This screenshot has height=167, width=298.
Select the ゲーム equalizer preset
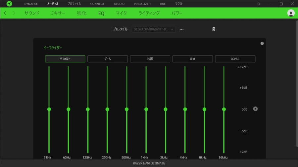tap(108, 59)
